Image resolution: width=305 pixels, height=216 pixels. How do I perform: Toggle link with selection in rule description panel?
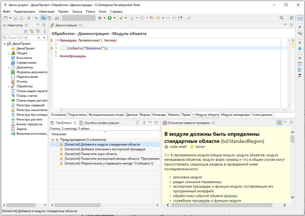point(279,123)
